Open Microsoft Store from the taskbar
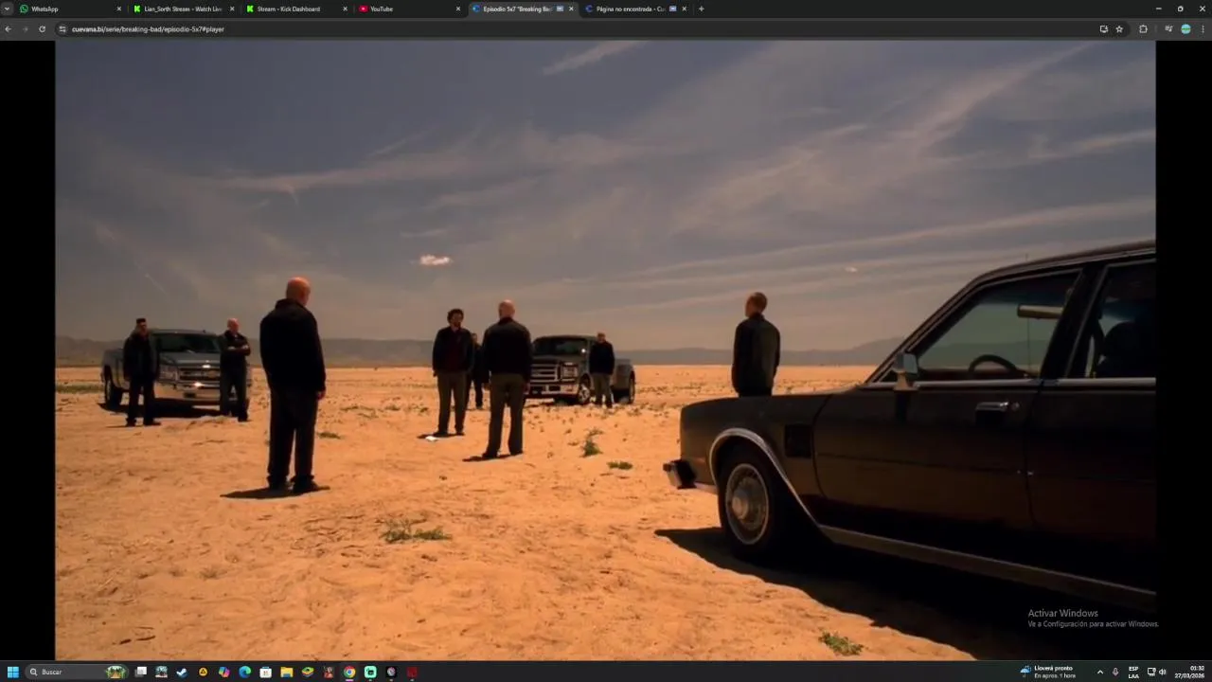 click(265, 673)
